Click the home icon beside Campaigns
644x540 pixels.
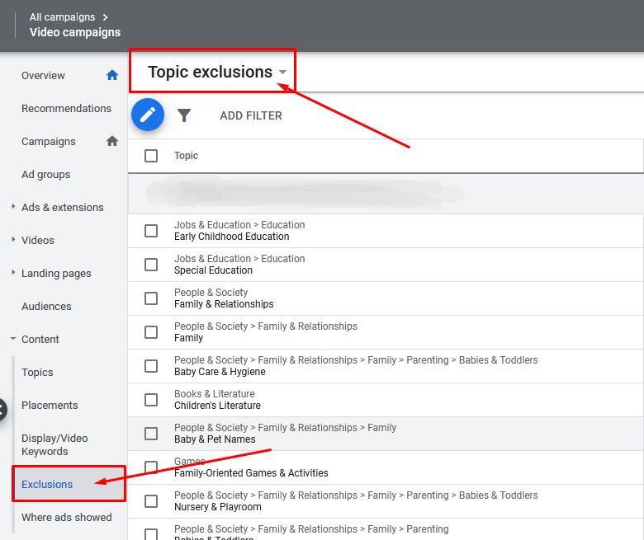(112, 141)
